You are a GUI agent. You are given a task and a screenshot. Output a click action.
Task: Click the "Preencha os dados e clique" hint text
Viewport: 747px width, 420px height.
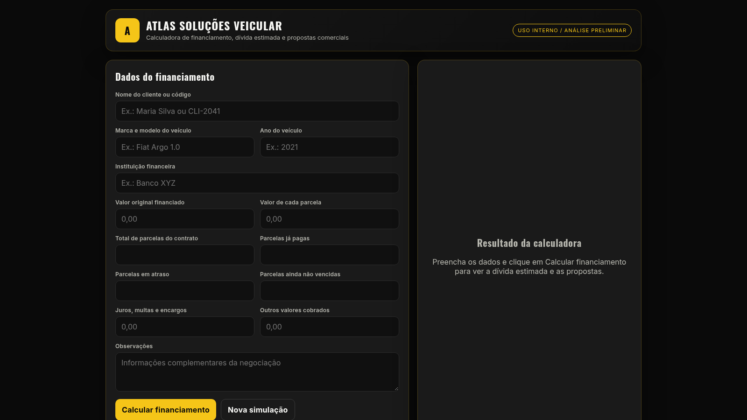[529, 266]
